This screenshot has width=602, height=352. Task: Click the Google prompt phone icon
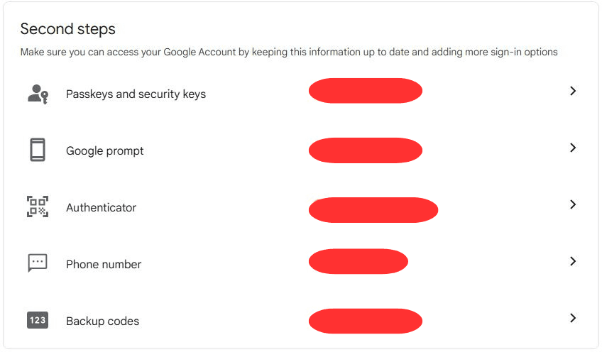[38, 150]
